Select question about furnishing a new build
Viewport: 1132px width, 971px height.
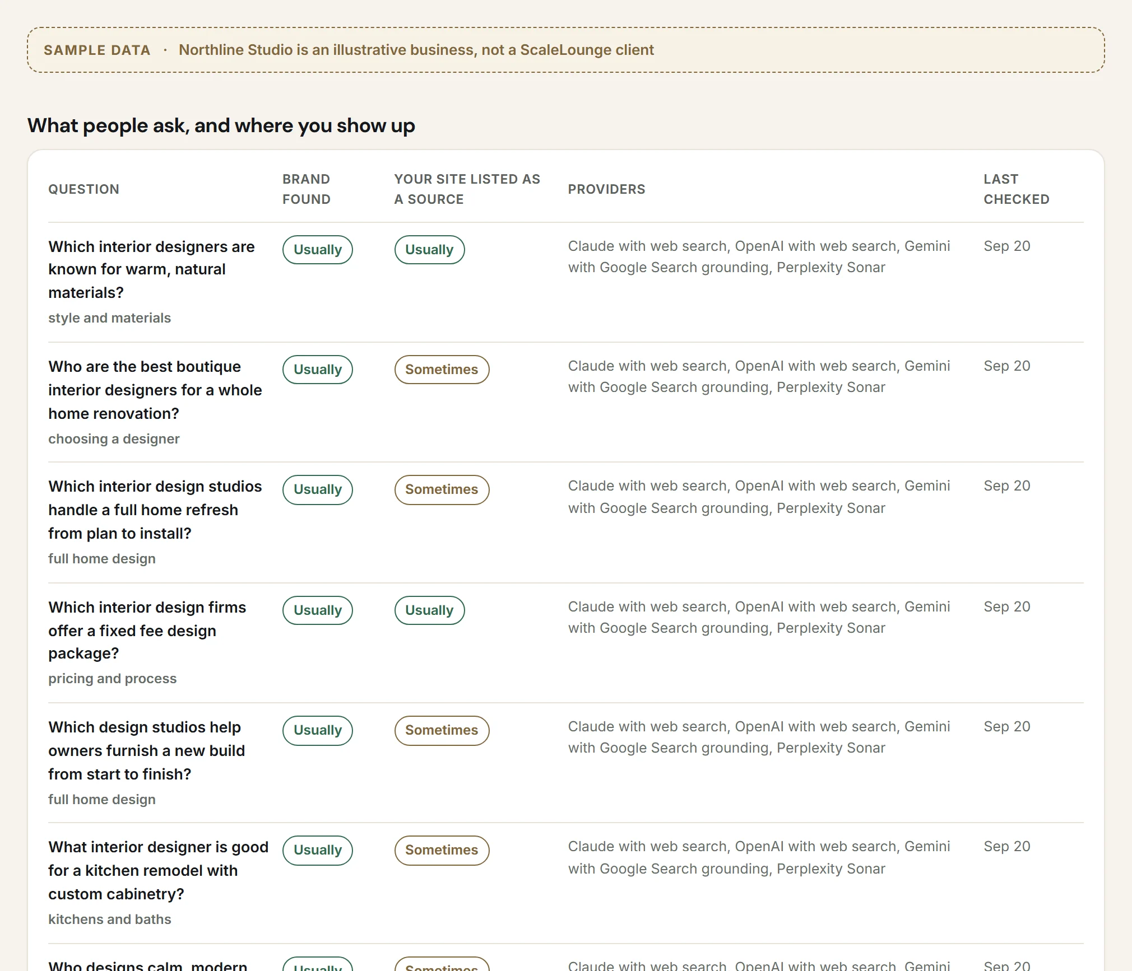click(x=147, y=750)
